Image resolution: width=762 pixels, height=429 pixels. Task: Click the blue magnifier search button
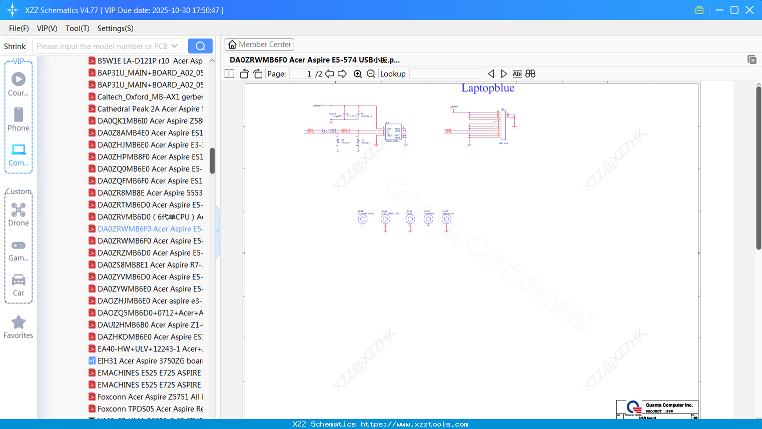(200, 46)
